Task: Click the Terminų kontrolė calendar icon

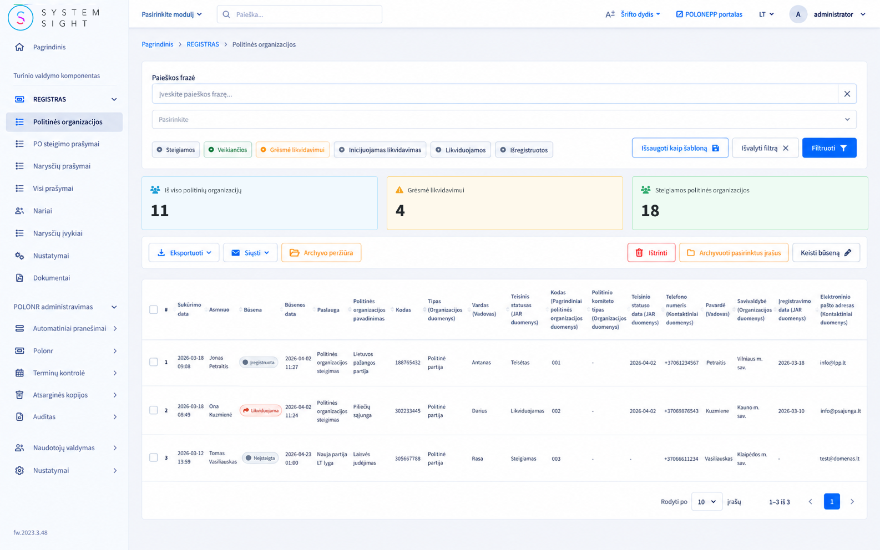Action: (19, 373)
